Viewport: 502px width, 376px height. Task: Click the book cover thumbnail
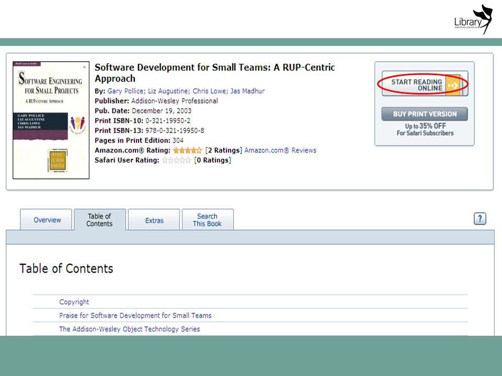(51, 120)
